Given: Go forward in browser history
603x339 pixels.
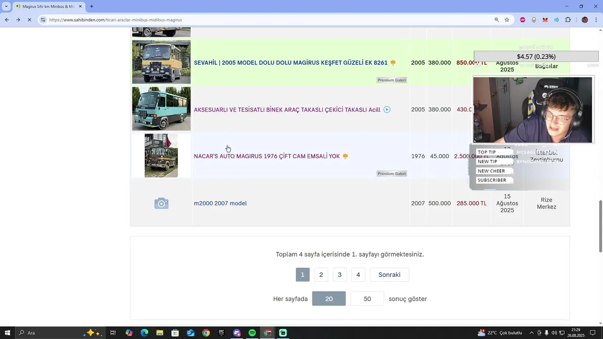Looking at the screenshot, I should click(x=18, y=20).
